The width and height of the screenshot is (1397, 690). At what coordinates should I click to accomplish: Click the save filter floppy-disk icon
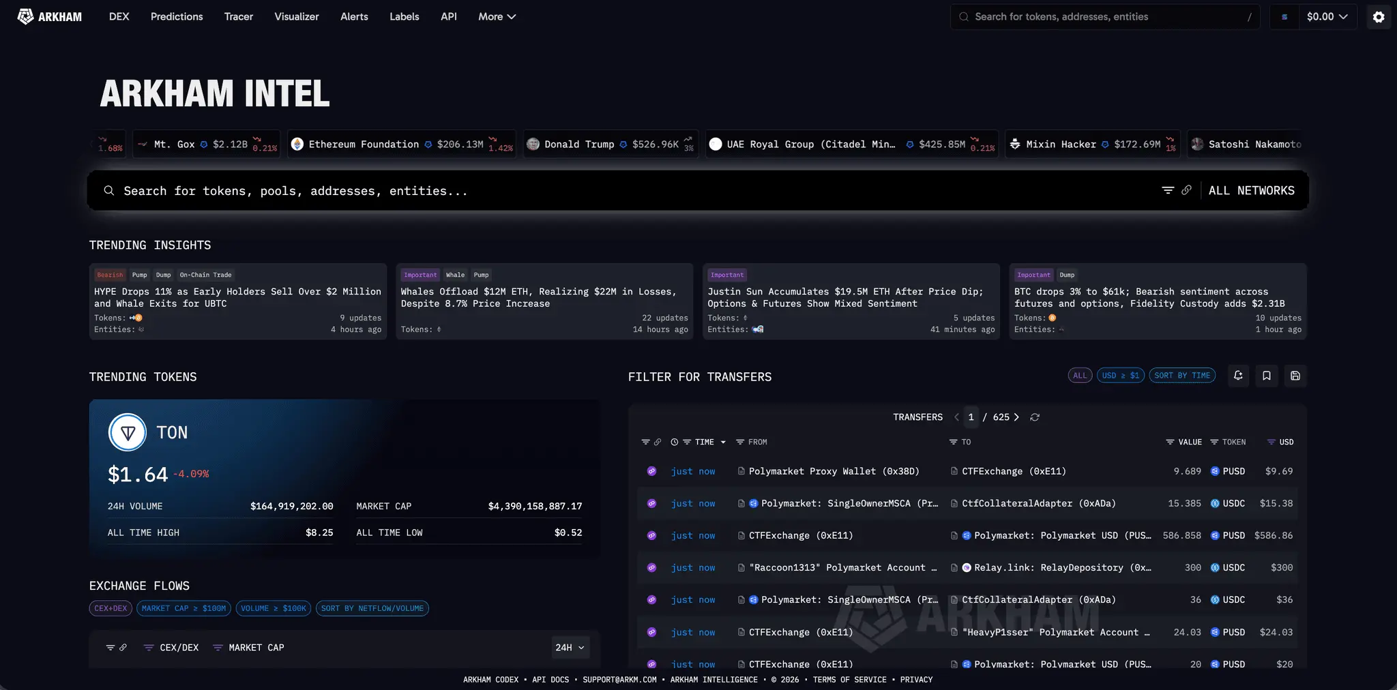(1295, 376)
